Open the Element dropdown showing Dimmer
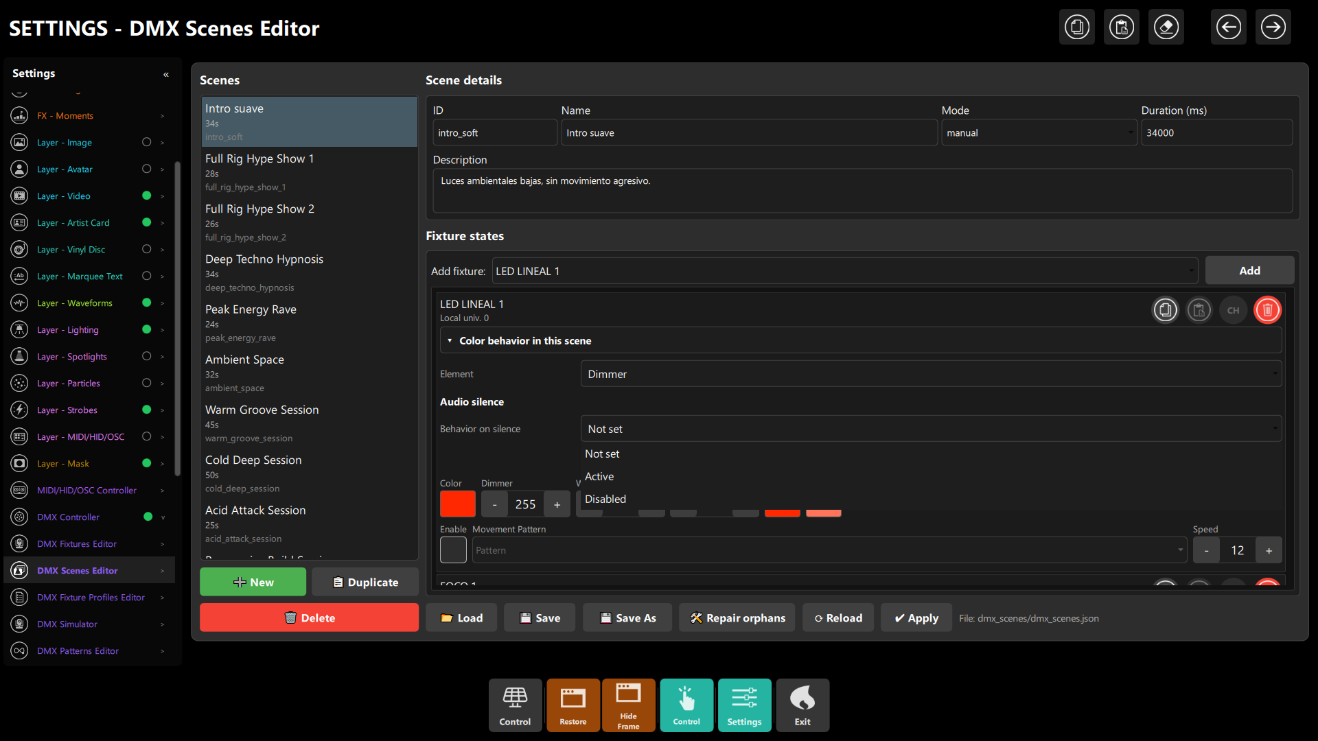Viewport: 1318px width, 741px height. [x=931, y=374]
